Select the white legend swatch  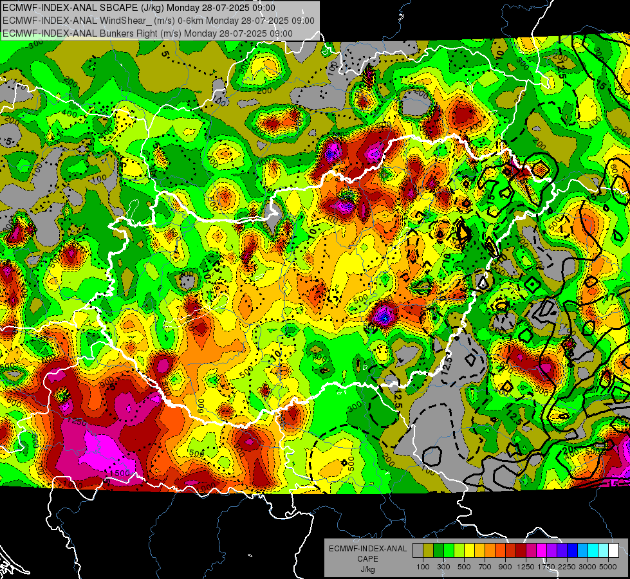tap(614, 550)
